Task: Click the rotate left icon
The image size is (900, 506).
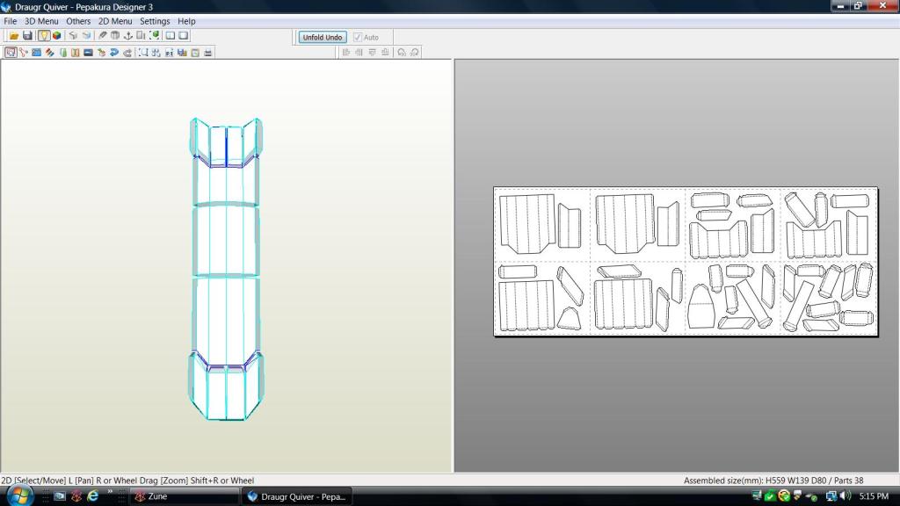Action: tap(401, 52)
